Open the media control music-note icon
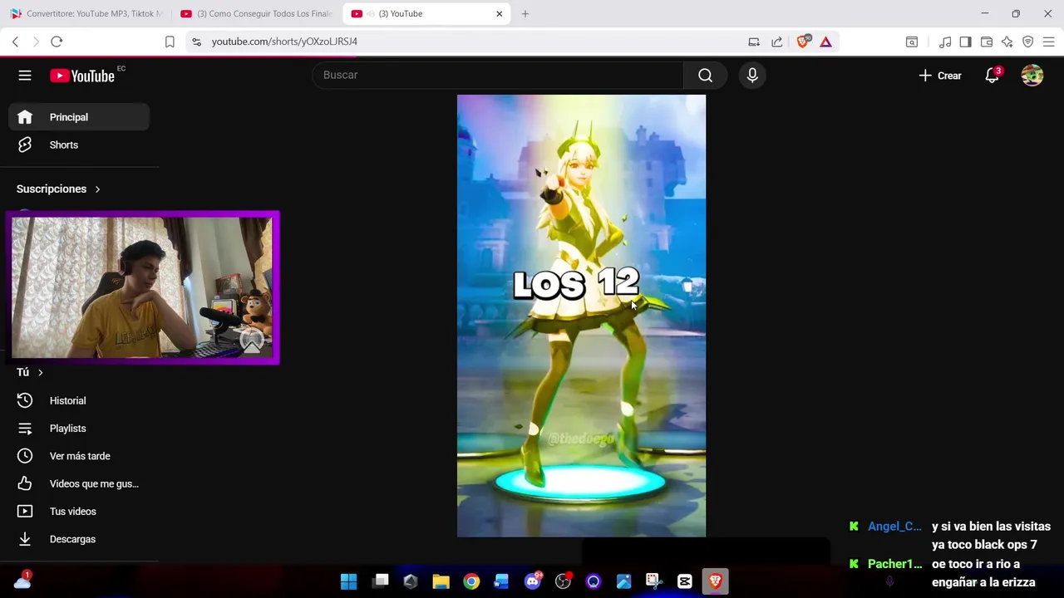The width and height of the screenshot is (1064, 598). [945, 42]
